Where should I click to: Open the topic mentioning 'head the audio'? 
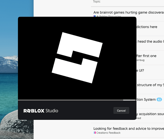[150, 41]
